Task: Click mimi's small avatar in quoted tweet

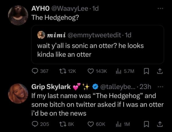Action: tap(41, 35)
